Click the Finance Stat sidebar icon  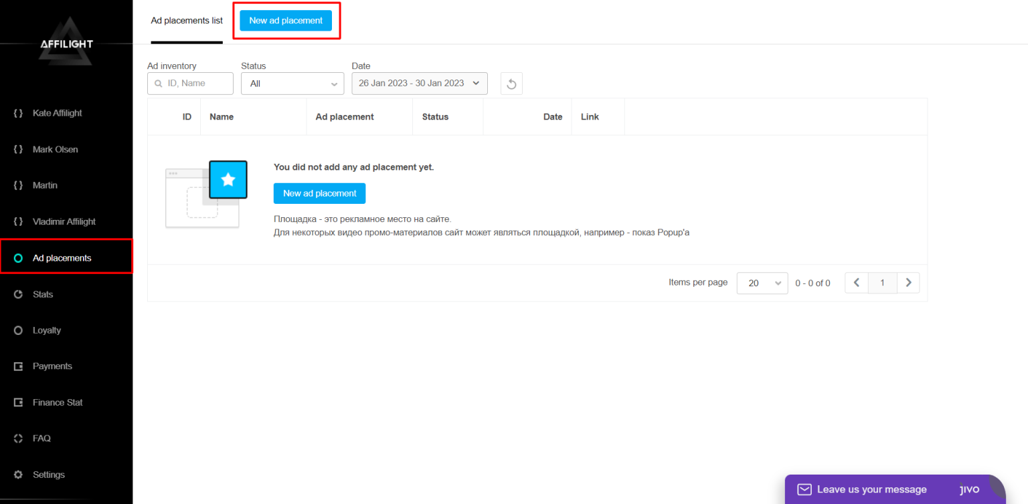18,402
